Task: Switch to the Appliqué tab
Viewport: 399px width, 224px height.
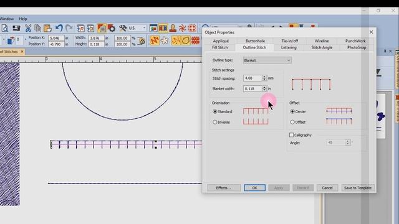Action: coord(221,41)
